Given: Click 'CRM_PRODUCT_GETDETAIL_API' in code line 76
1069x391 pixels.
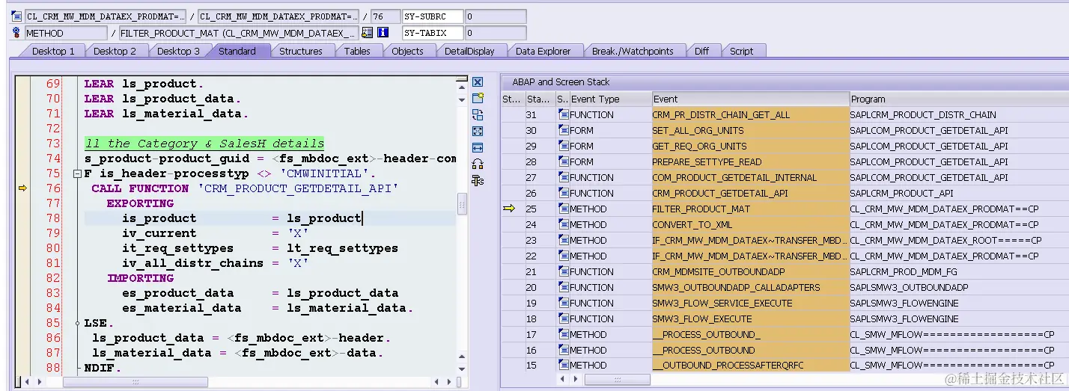Looking at the screenshot, I should 297,188.
